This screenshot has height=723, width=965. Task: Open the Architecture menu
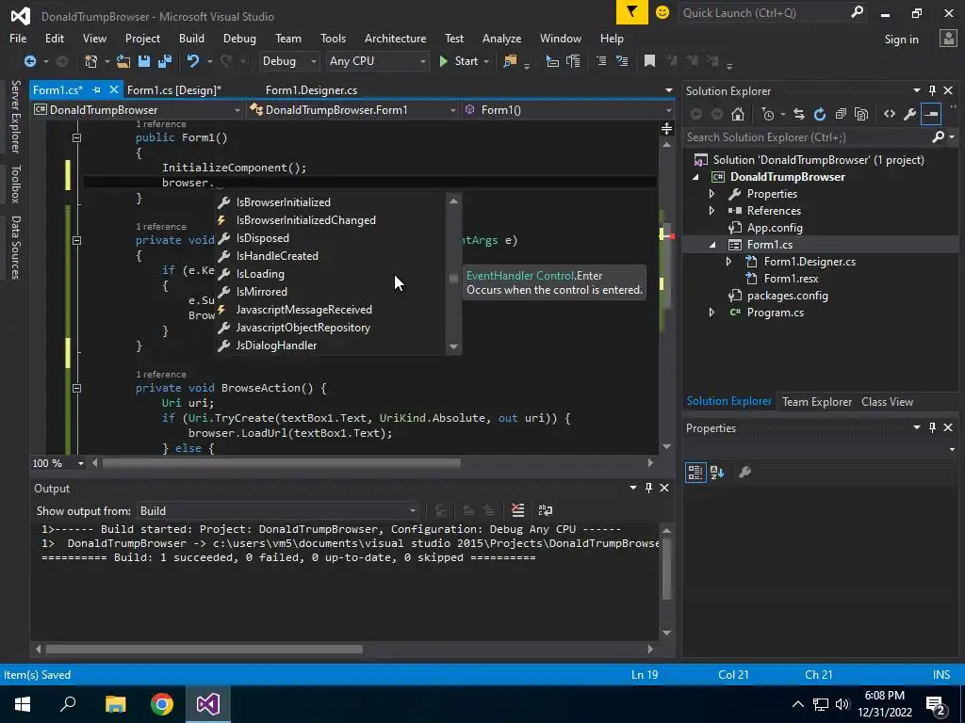(395, 38)
